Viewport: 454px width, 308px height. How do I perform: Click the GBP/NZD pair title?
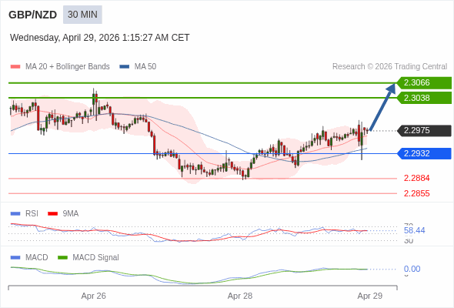pyautogui.click(x=33, y=15)
